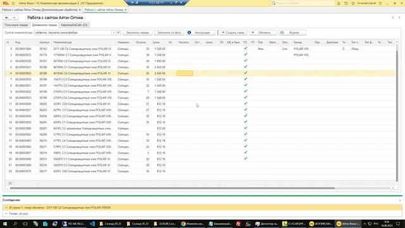Close the Сообщения panel
Image resolution: width=405 pixels, height=228 pixels.
click(x=400, y=200)
